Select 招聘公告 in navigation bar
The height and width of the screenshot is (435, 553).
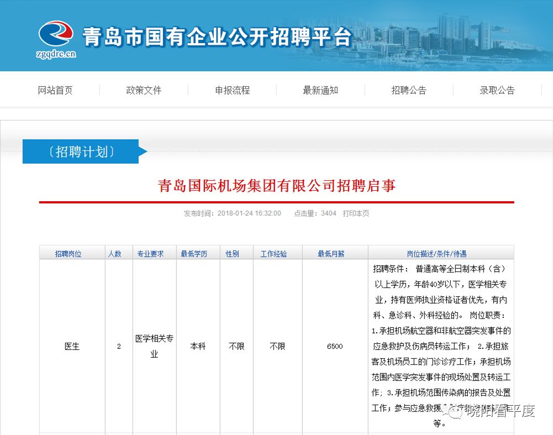(409, 90)
